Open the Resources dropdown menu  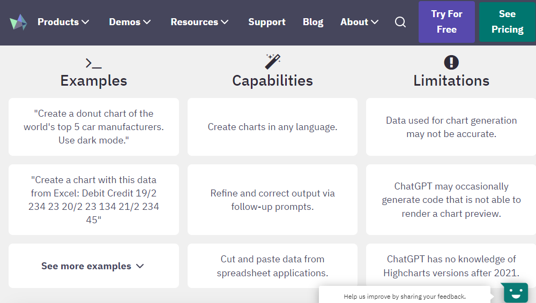pyautogui.click(x=199, y=22)
